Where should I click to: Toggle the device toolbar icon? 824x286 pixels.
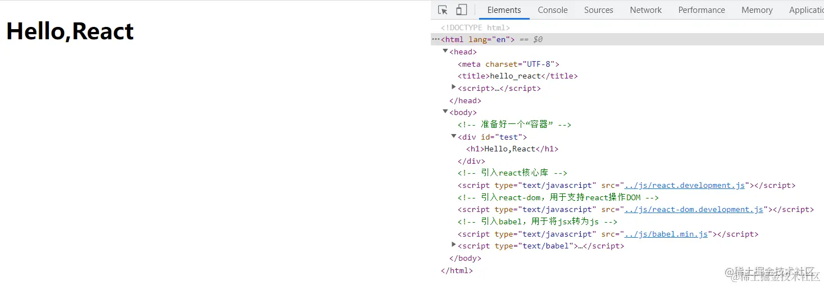[461, 10]
